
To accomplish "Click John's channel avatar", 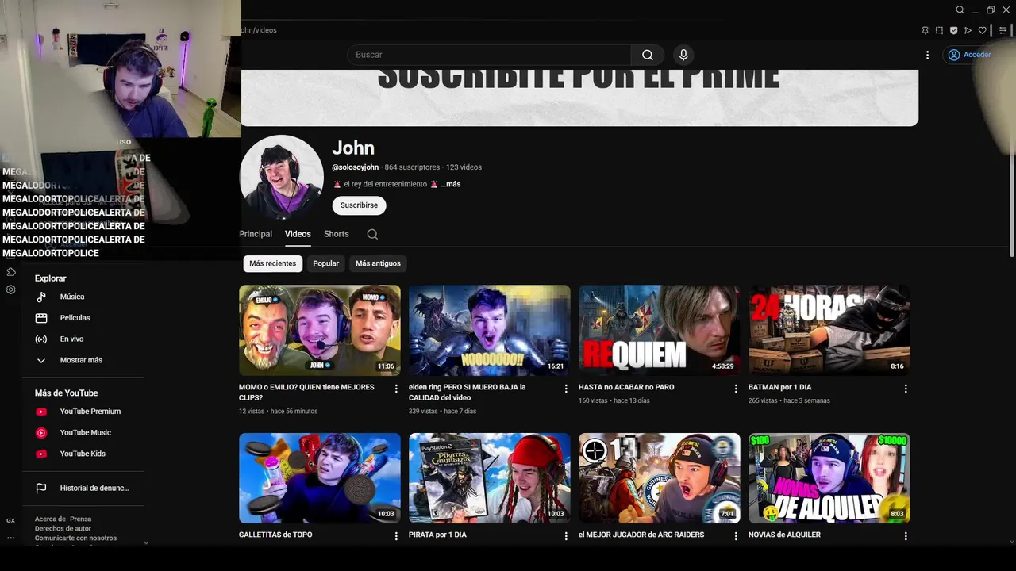I will pos(281,177).
